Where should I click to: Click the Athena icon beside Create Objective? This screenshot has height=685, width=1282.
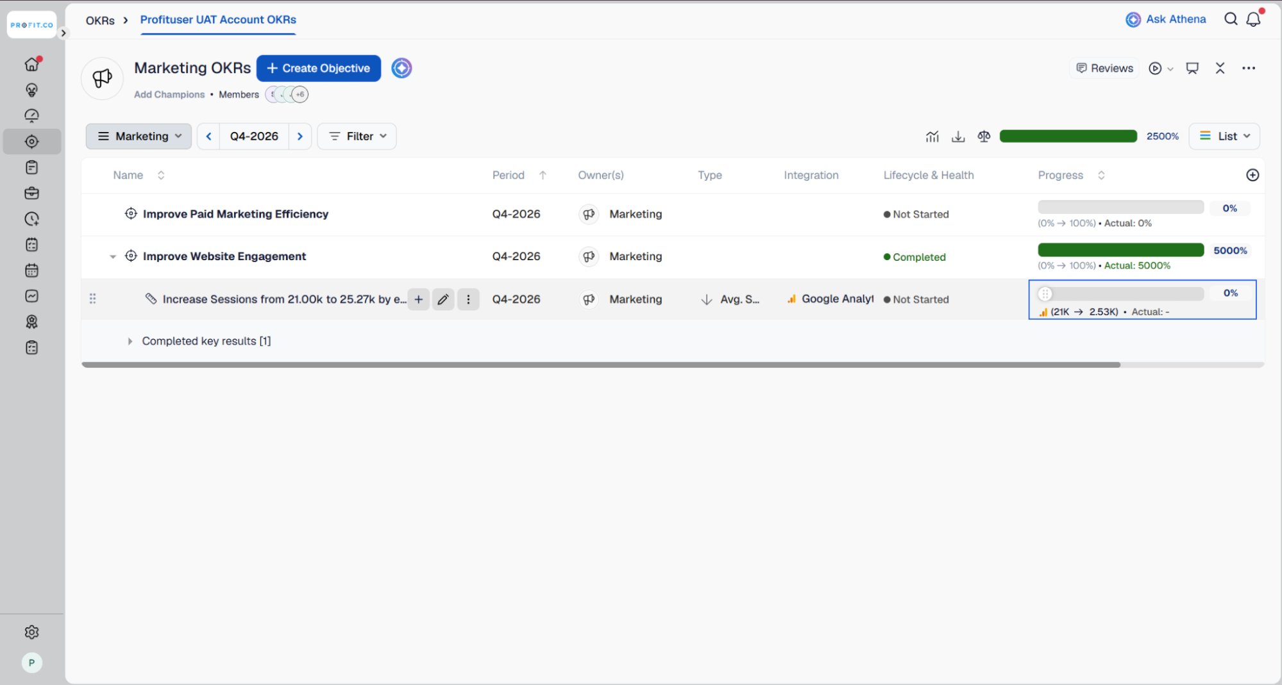click(x=401, y=68)
